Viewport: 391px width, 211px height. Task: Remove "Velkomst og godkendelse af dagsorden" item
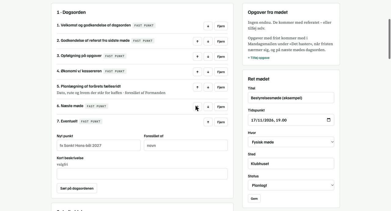coord(221,26)
